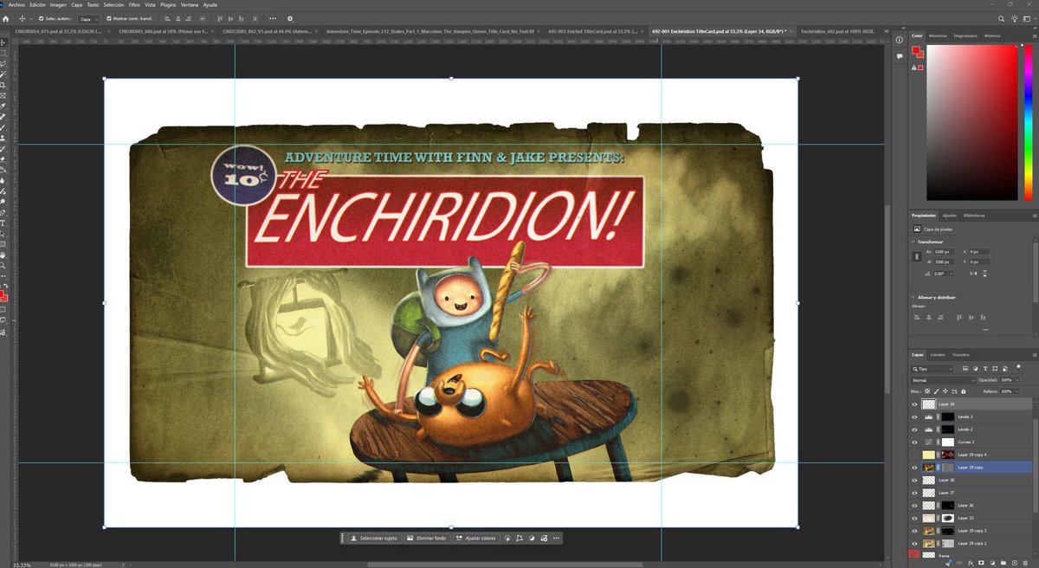The height and width of the screenshot is (568, 1039).
Task: Toggle visibility of Layer 29 copy 3
Action: pos(914,530)
